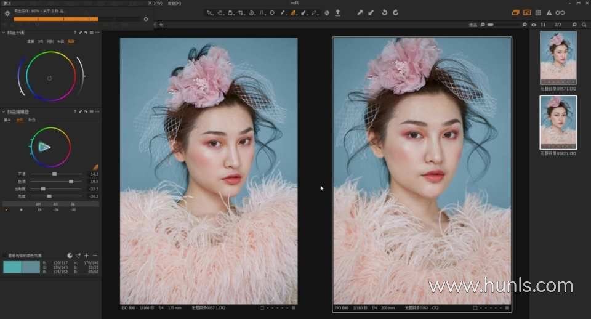591x319 pixels.
Task: Show exposure warning triangle icon
Action: pos(549,12)
